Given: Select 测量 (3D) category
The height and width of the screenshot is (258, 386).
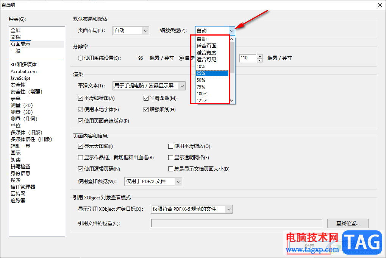Looking at the screenshot, I should click(22, 112).
